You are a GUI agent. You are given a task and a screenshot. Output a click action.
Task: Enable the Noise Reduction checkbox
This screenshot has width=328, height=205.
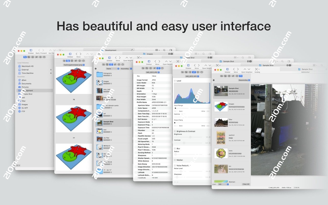click(x=175, y=165)
